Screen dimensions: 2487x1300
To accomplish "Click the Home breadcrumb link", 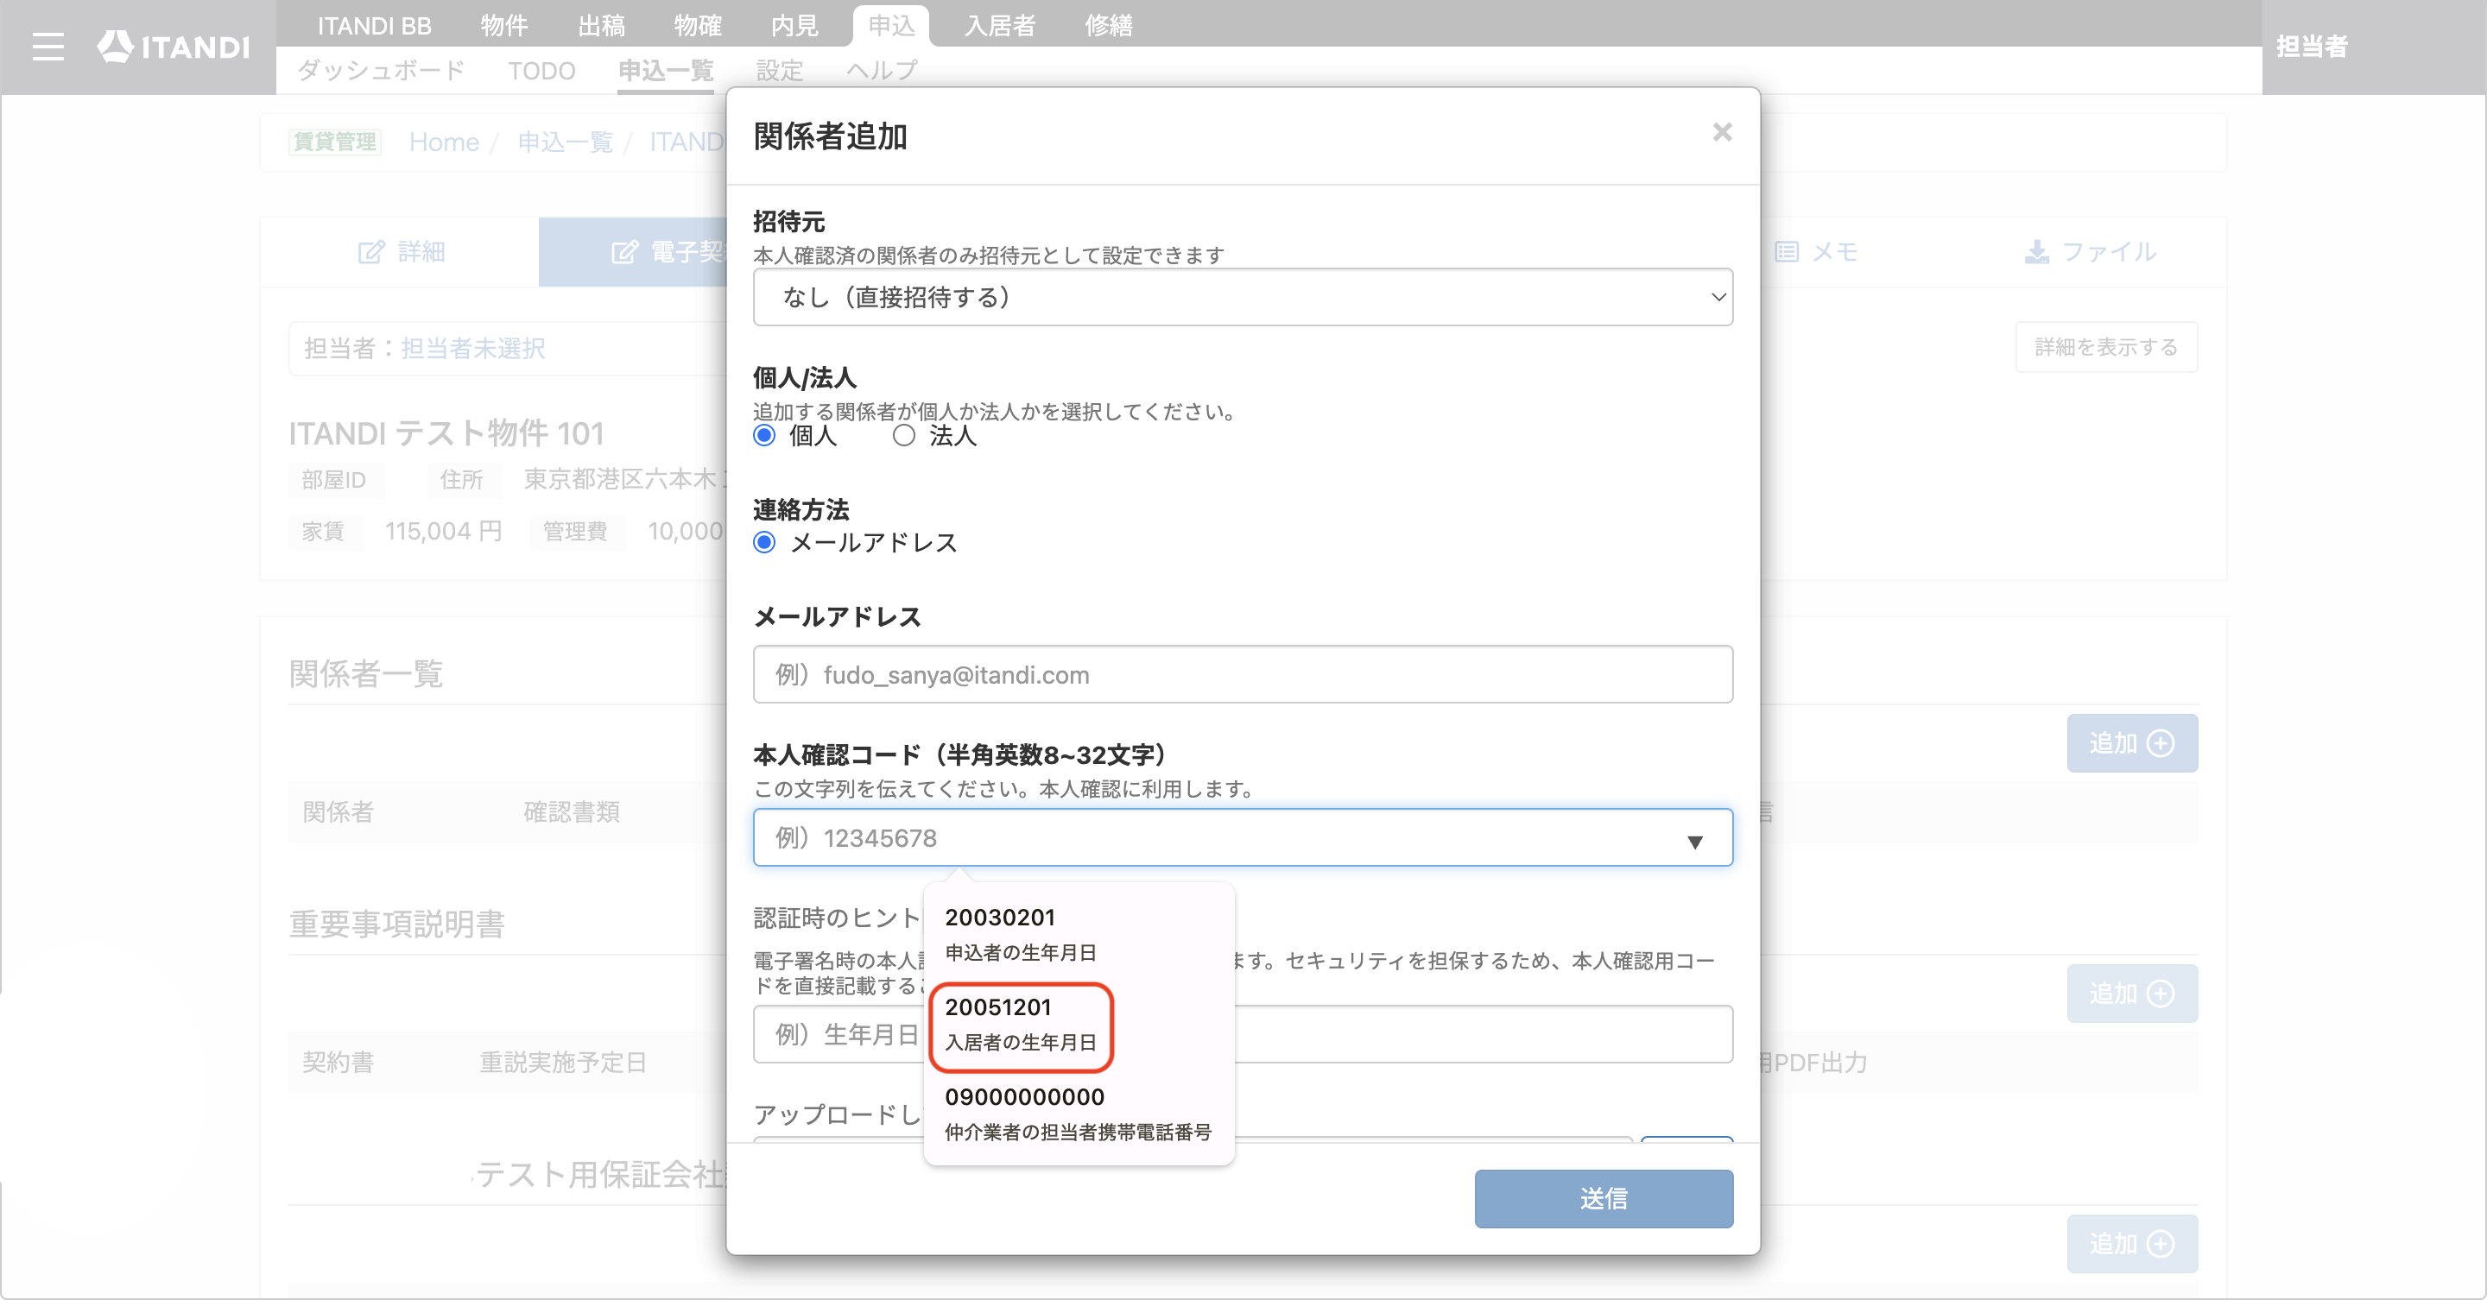I will [443, 142].
